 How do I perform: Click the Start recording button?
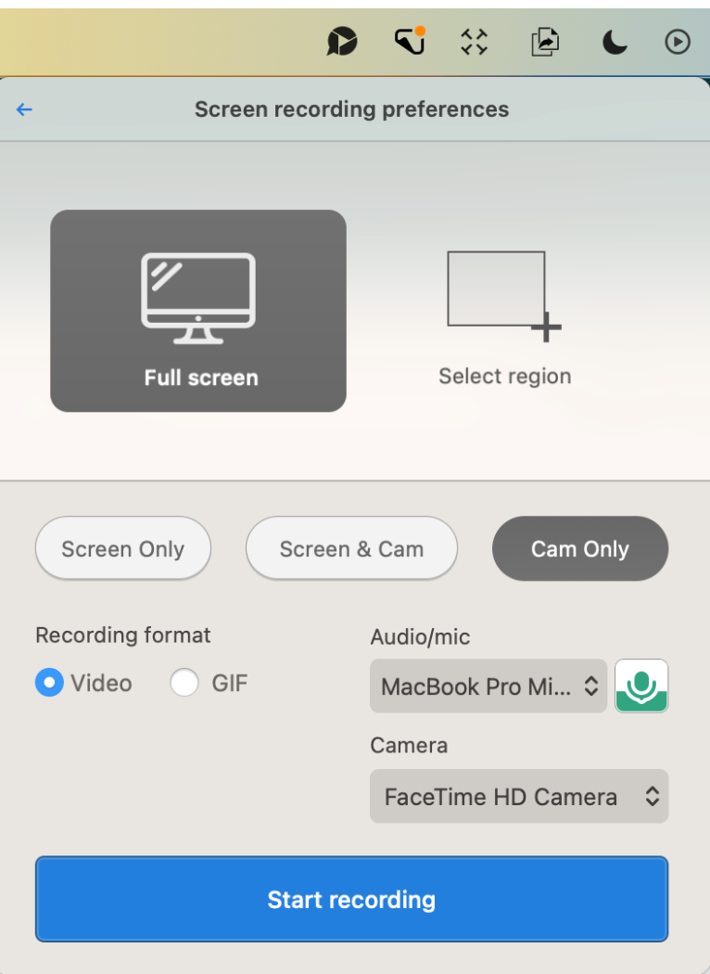tap(352, 900)
